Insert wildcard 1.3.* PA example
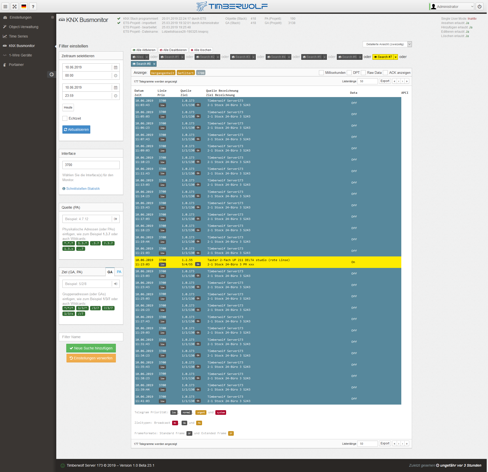Image resolution: width=488 pixels, height=472 pixels. (x=82, y=243)
